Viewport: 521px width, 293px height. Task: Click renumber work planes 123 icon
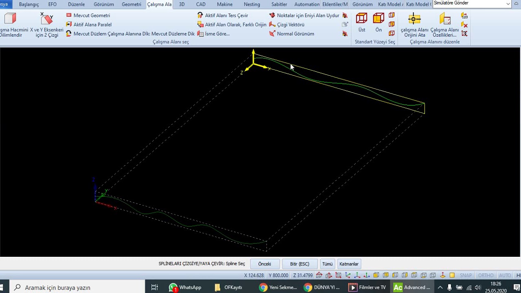coord(464,15)
